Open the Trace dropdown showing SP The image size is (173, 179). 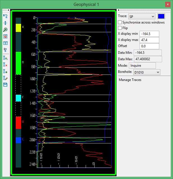pos(141,17)
